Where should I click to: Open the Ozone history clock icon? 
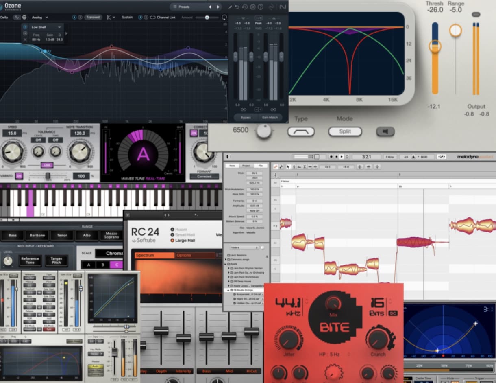(x=245, y=7)
